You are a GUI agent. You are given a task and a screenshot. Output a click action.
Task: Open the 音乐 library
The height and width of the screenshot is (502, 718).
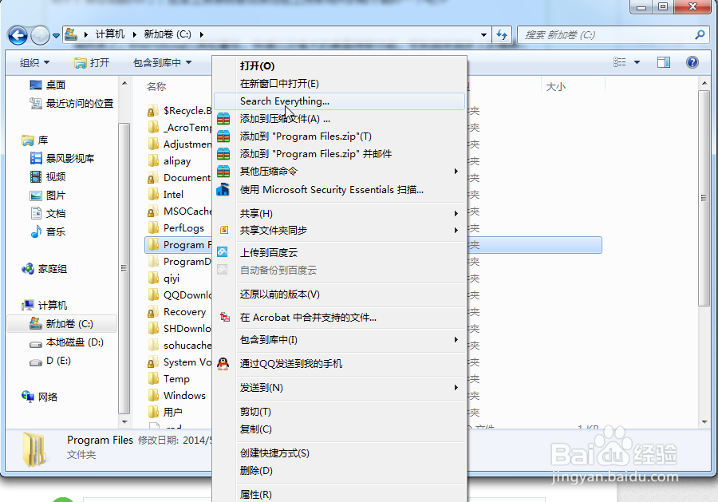point(48,231)
